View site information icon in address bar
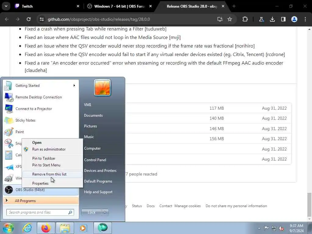312x234 pixels. click(x=41, y=19)
